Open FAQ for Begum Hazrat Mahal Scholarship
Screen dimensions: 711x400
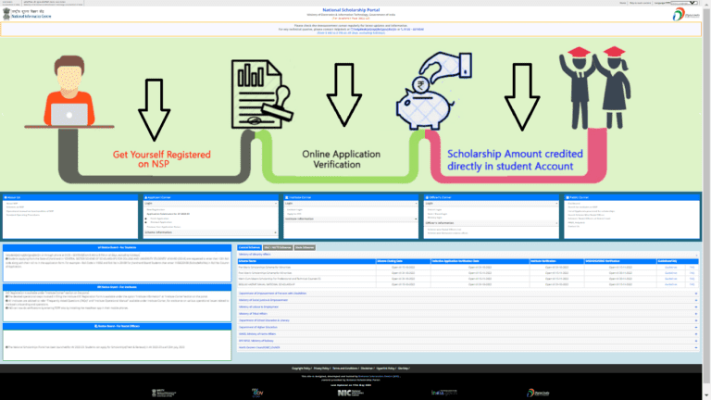click(x=692, y=284)
